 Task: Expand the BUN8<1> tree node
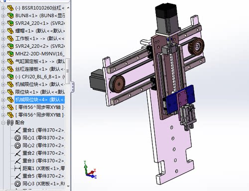click(3, 15)
